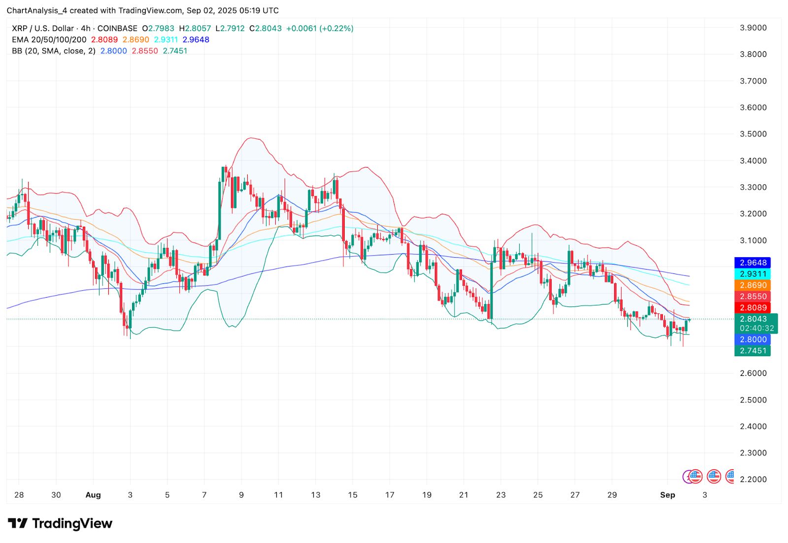Open the purple event icon near Sep

[x=688, y=476]
